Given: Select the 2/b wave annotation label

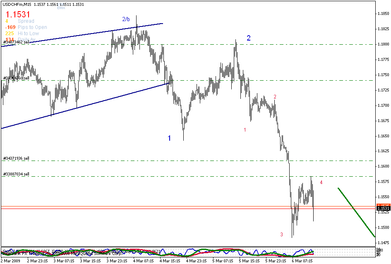Looking at the screenshot, I should click(125, 19).
